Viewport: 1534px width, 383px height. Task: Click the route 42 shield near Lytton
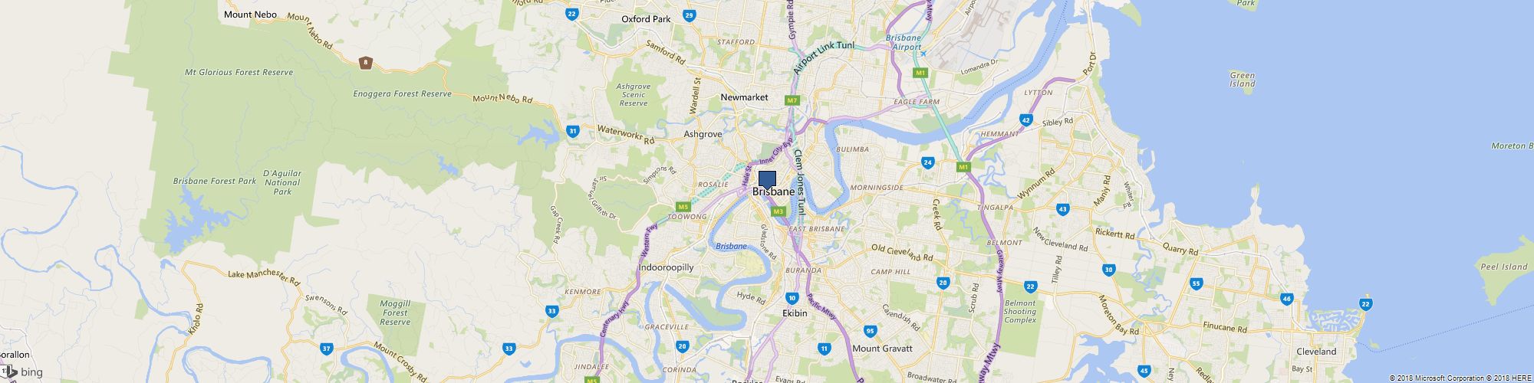tap(1025, 119)
